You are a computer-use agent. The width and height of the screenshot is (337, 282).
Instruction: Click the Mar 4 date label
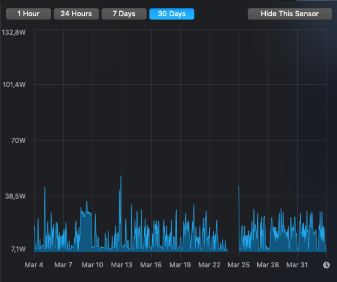tap(34, 265)
